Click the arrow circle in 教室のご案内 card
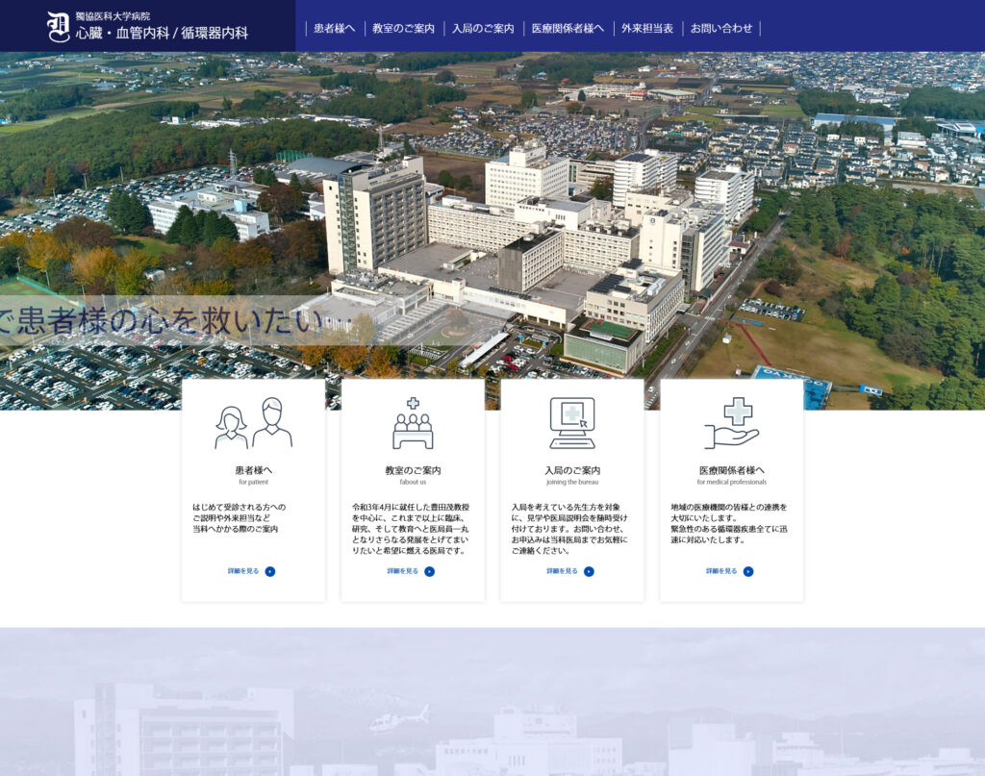This screenshot has height=776, width=985. click(x=430, y=571)
